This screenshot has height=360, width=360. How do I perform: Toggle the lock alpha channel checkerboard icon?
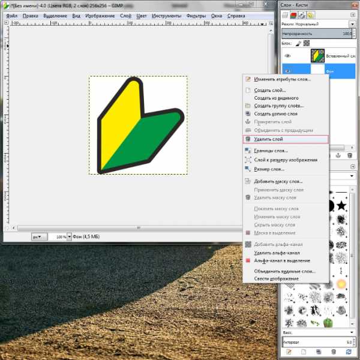(306, 43)
